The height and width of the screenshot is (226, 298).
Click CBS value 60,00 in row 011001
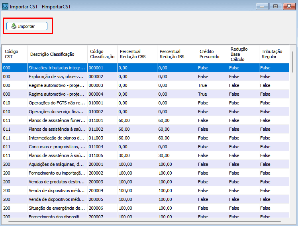click(124, 120)
